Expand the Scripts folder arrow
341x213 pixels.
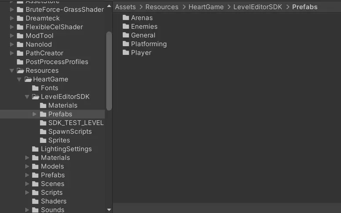click(x=27, y=193)
